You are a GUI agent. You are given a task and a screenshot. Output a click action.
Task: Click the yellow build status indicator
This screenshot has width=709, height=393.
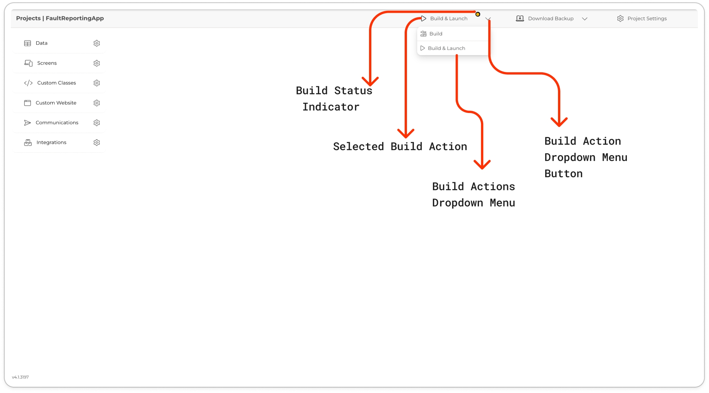pos(478,14)
